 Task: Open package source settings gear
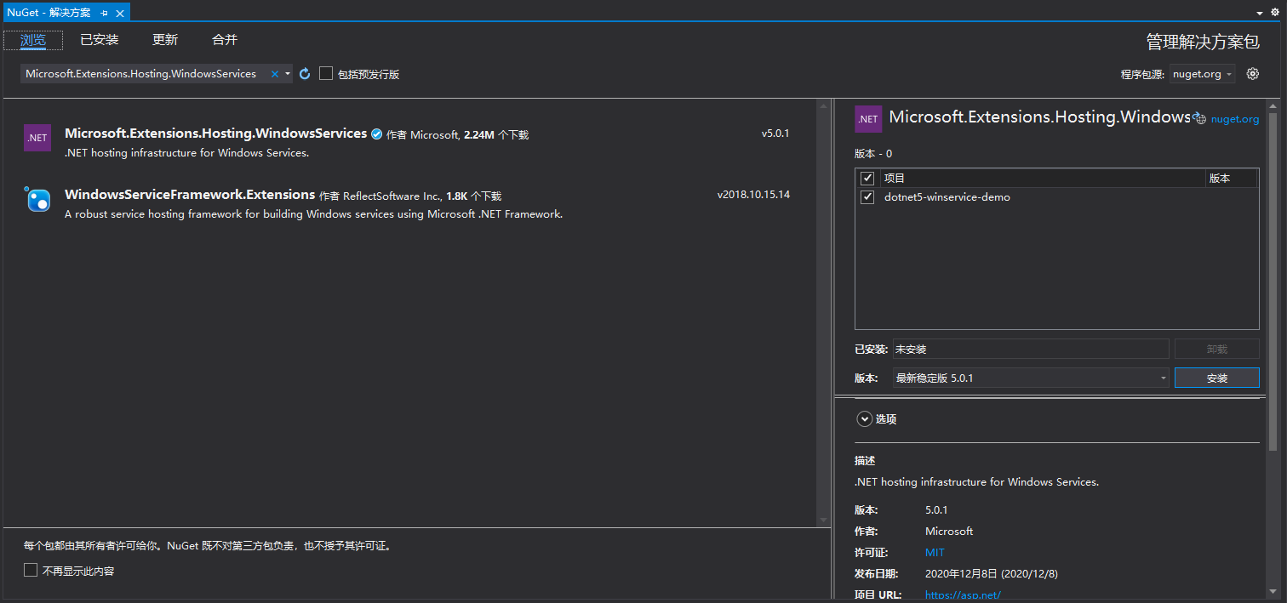(x=1252, y=74)
